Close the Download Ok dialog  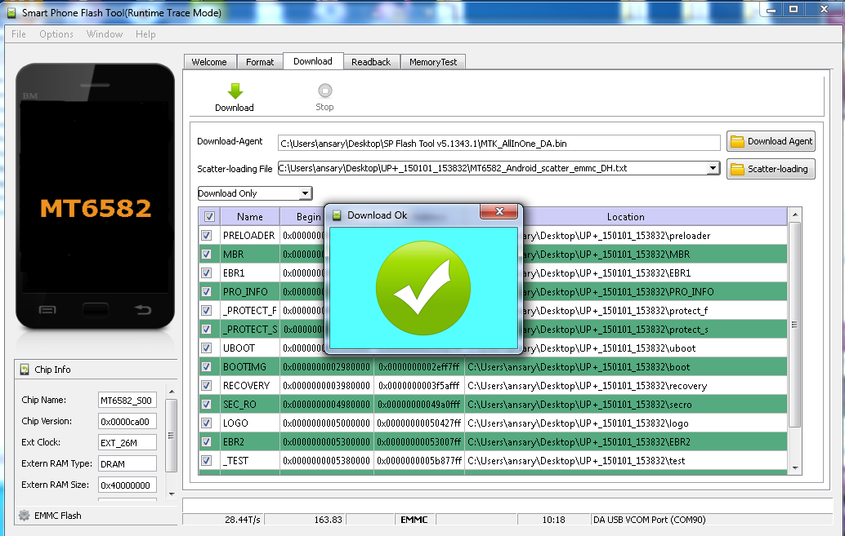click(x=499, y=211)
